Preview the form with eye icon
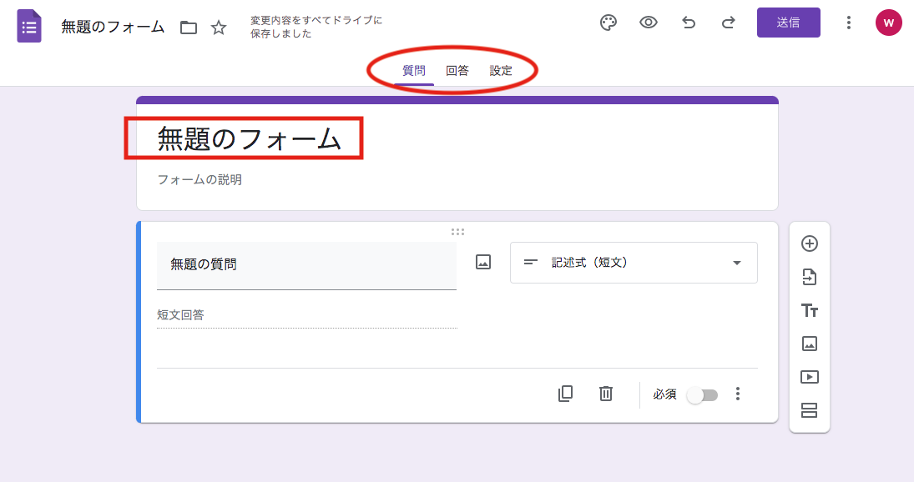The height and width of the screenshot is (482, 914). pos(649,23)
